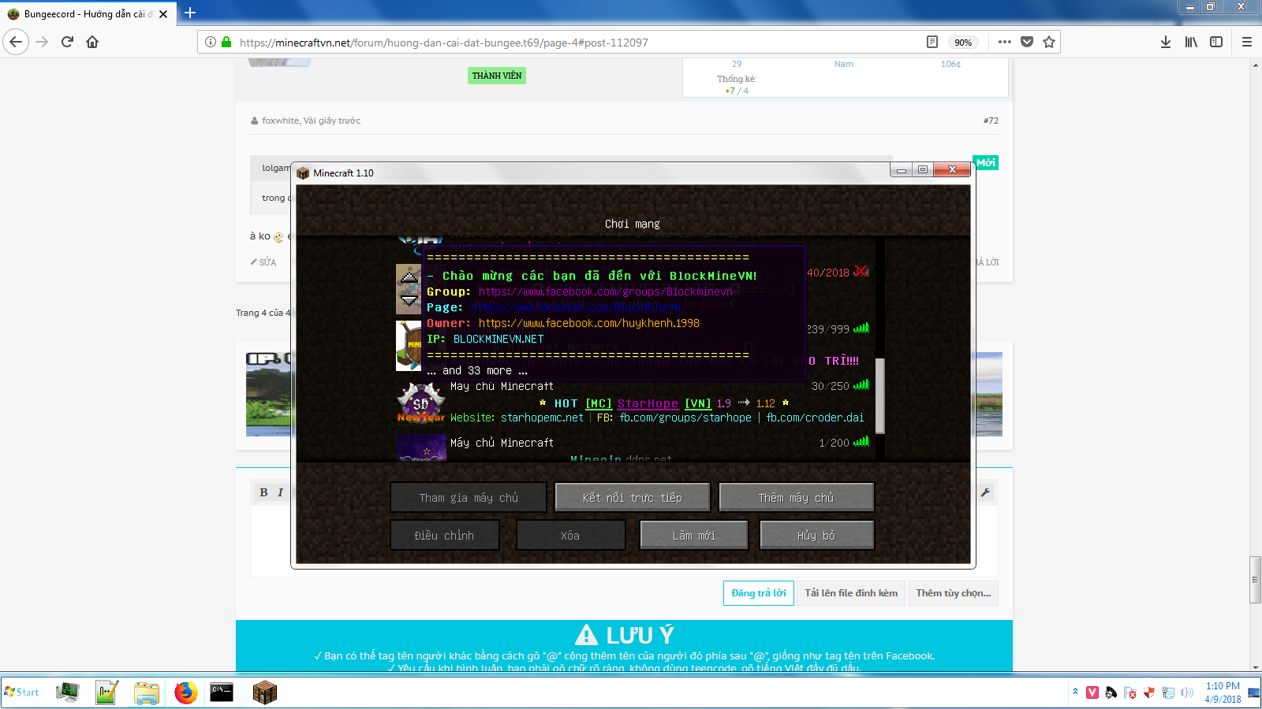The image size is (1262, 709).
Task: Click the Đăng trả lời button
Action: click(x=759, y=593)
